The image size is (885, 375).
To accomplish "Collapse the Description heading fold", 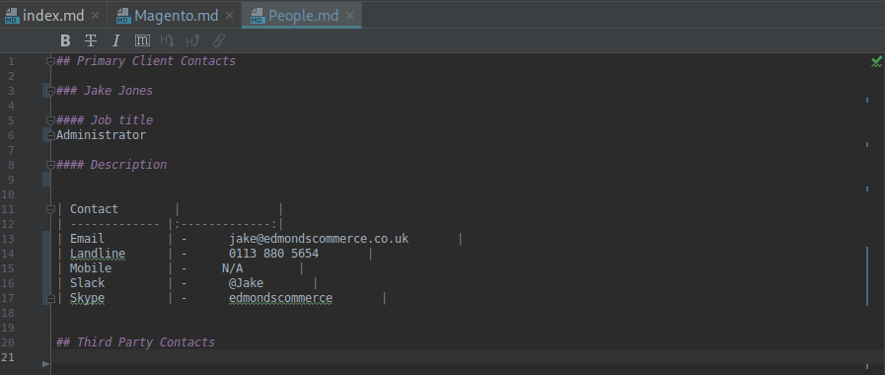I will pos(50,165).
